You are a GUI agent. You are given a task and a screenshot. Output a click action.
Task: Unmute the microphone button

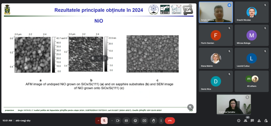(x=104, y=120)
